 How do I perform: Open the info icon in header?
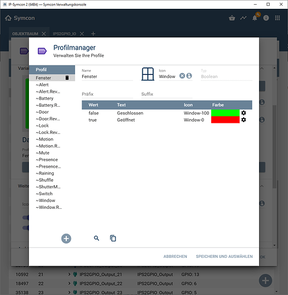tap(266, 18)
